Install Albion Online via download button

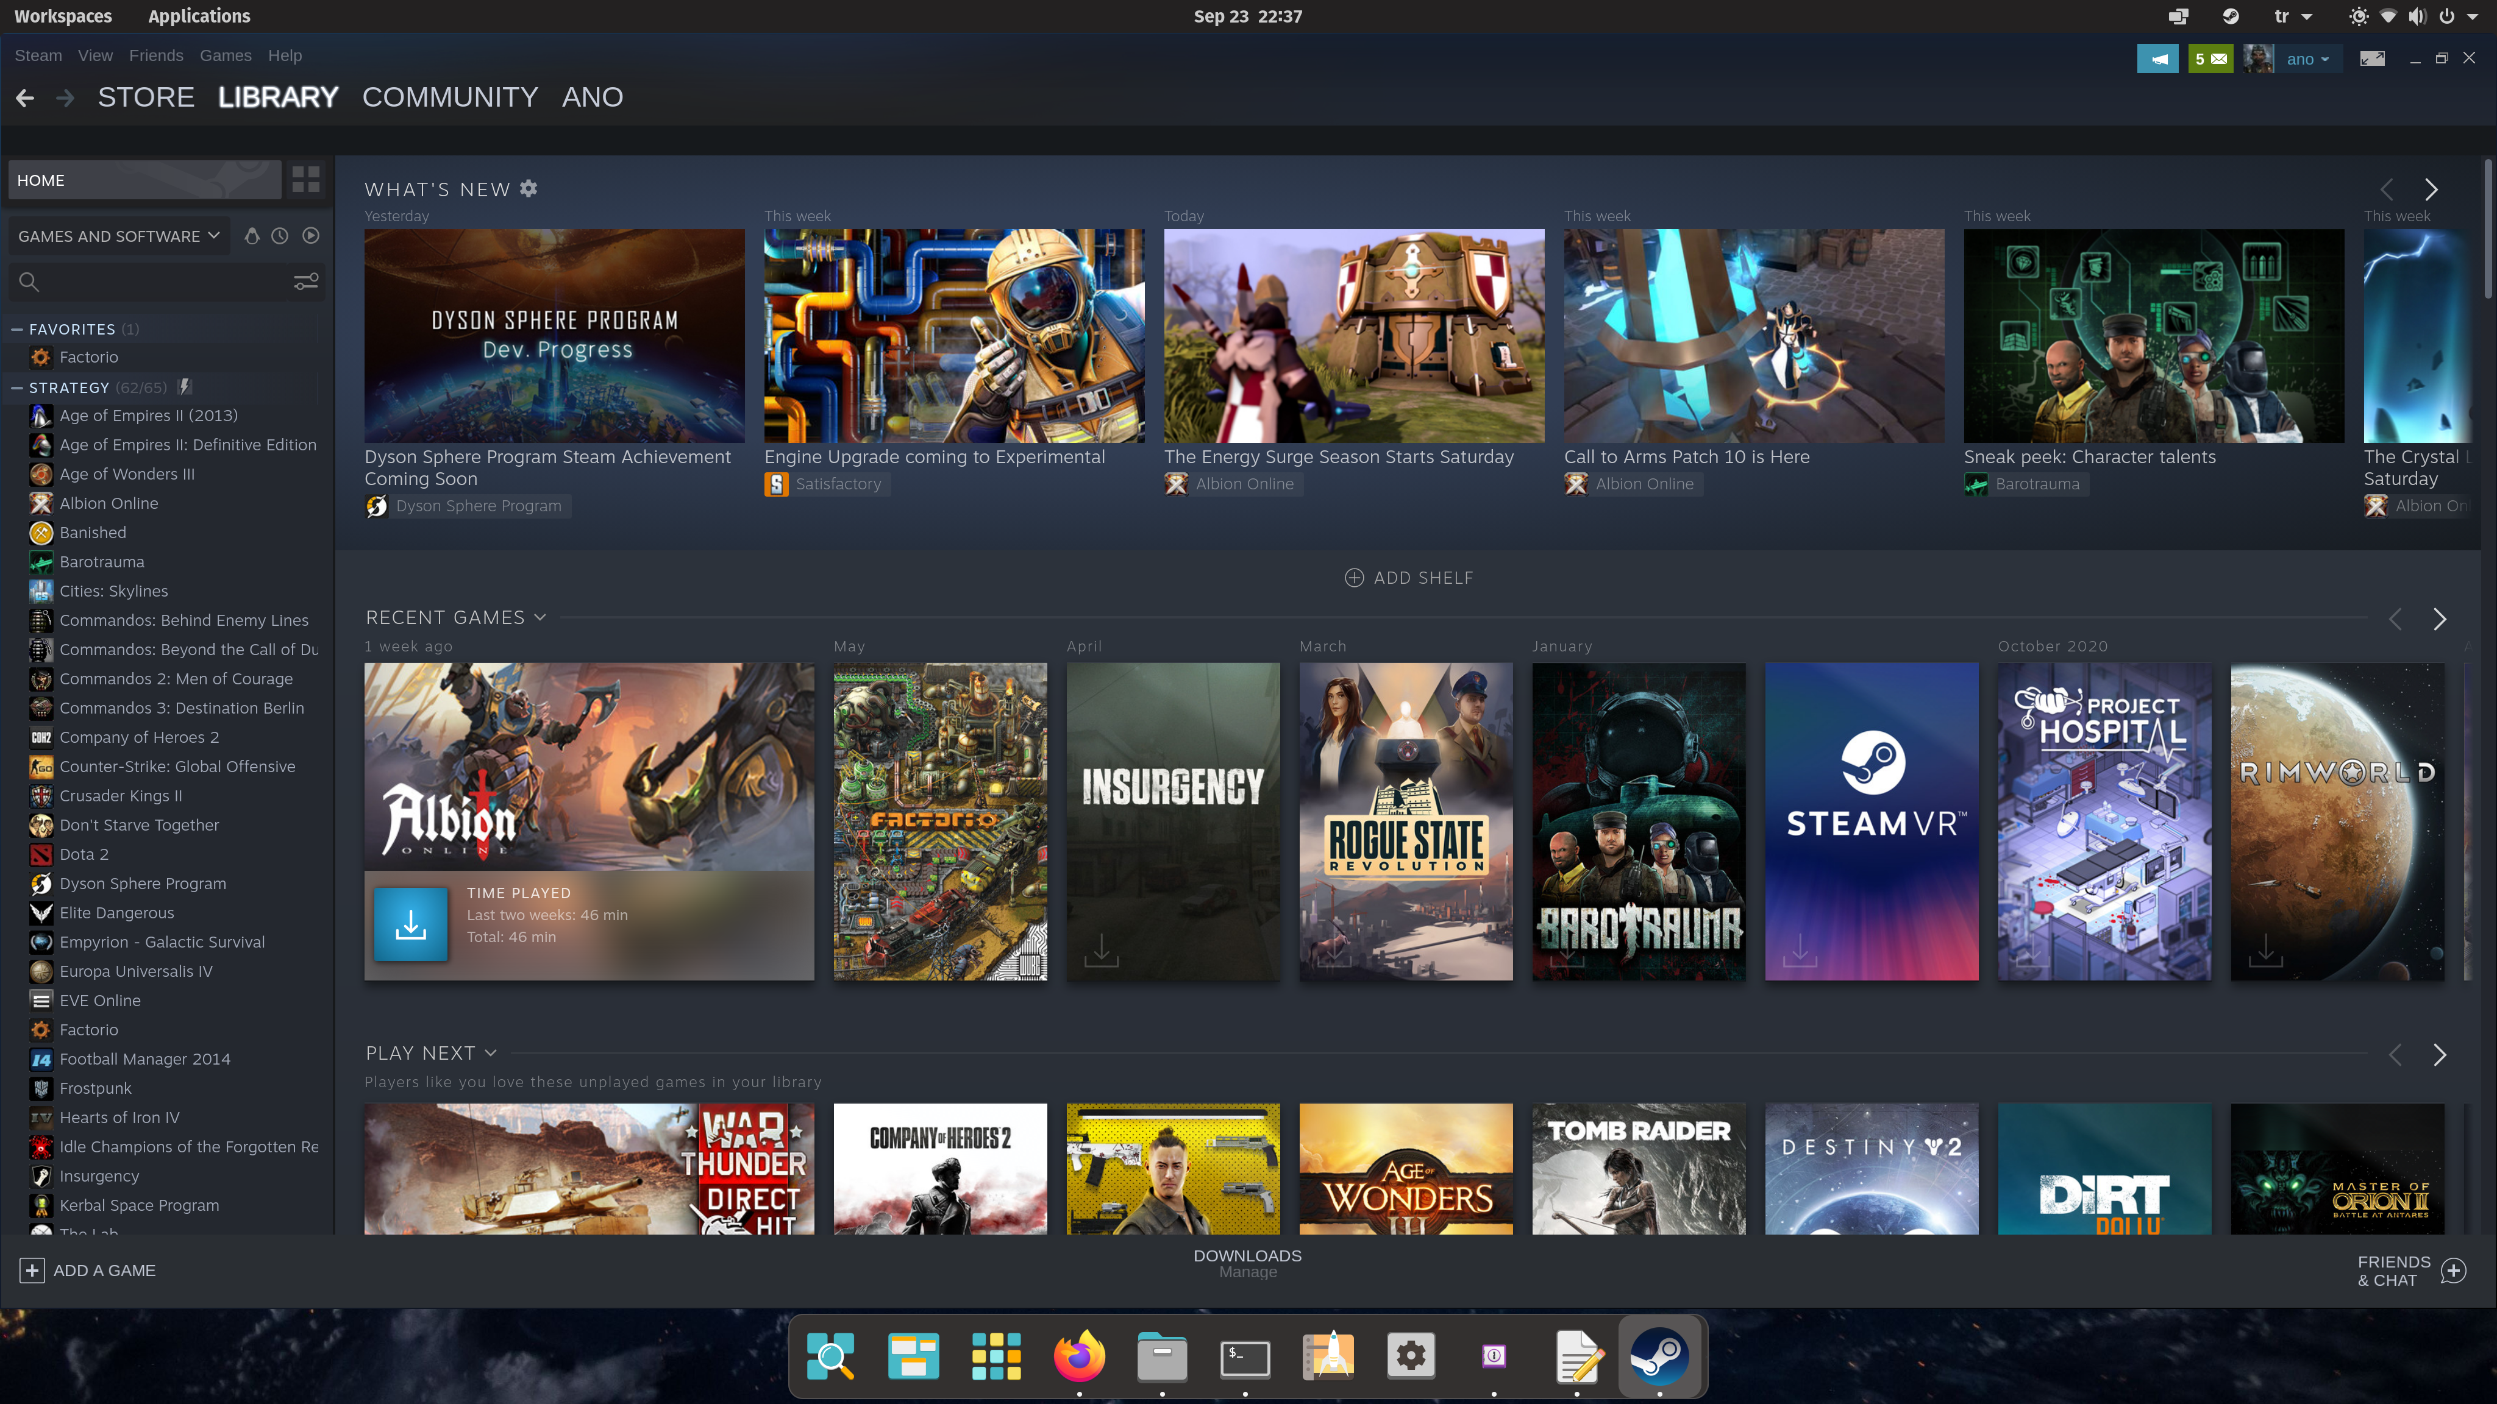411,924
